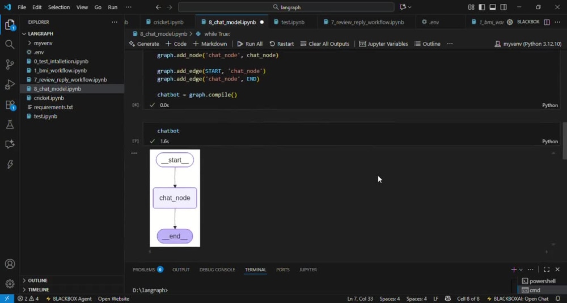Screen dimensions: 567x303
Task: Open the PORTS panel tab
Action: click(283, 270)
